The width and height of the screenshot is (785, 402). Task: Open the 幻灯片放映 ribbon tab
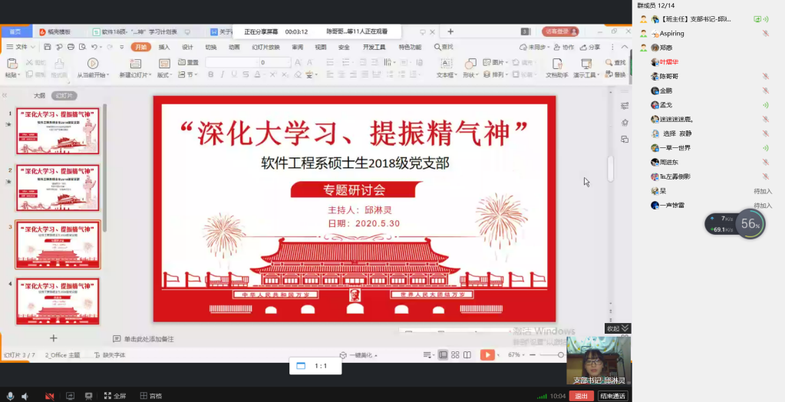click(266, 47)
